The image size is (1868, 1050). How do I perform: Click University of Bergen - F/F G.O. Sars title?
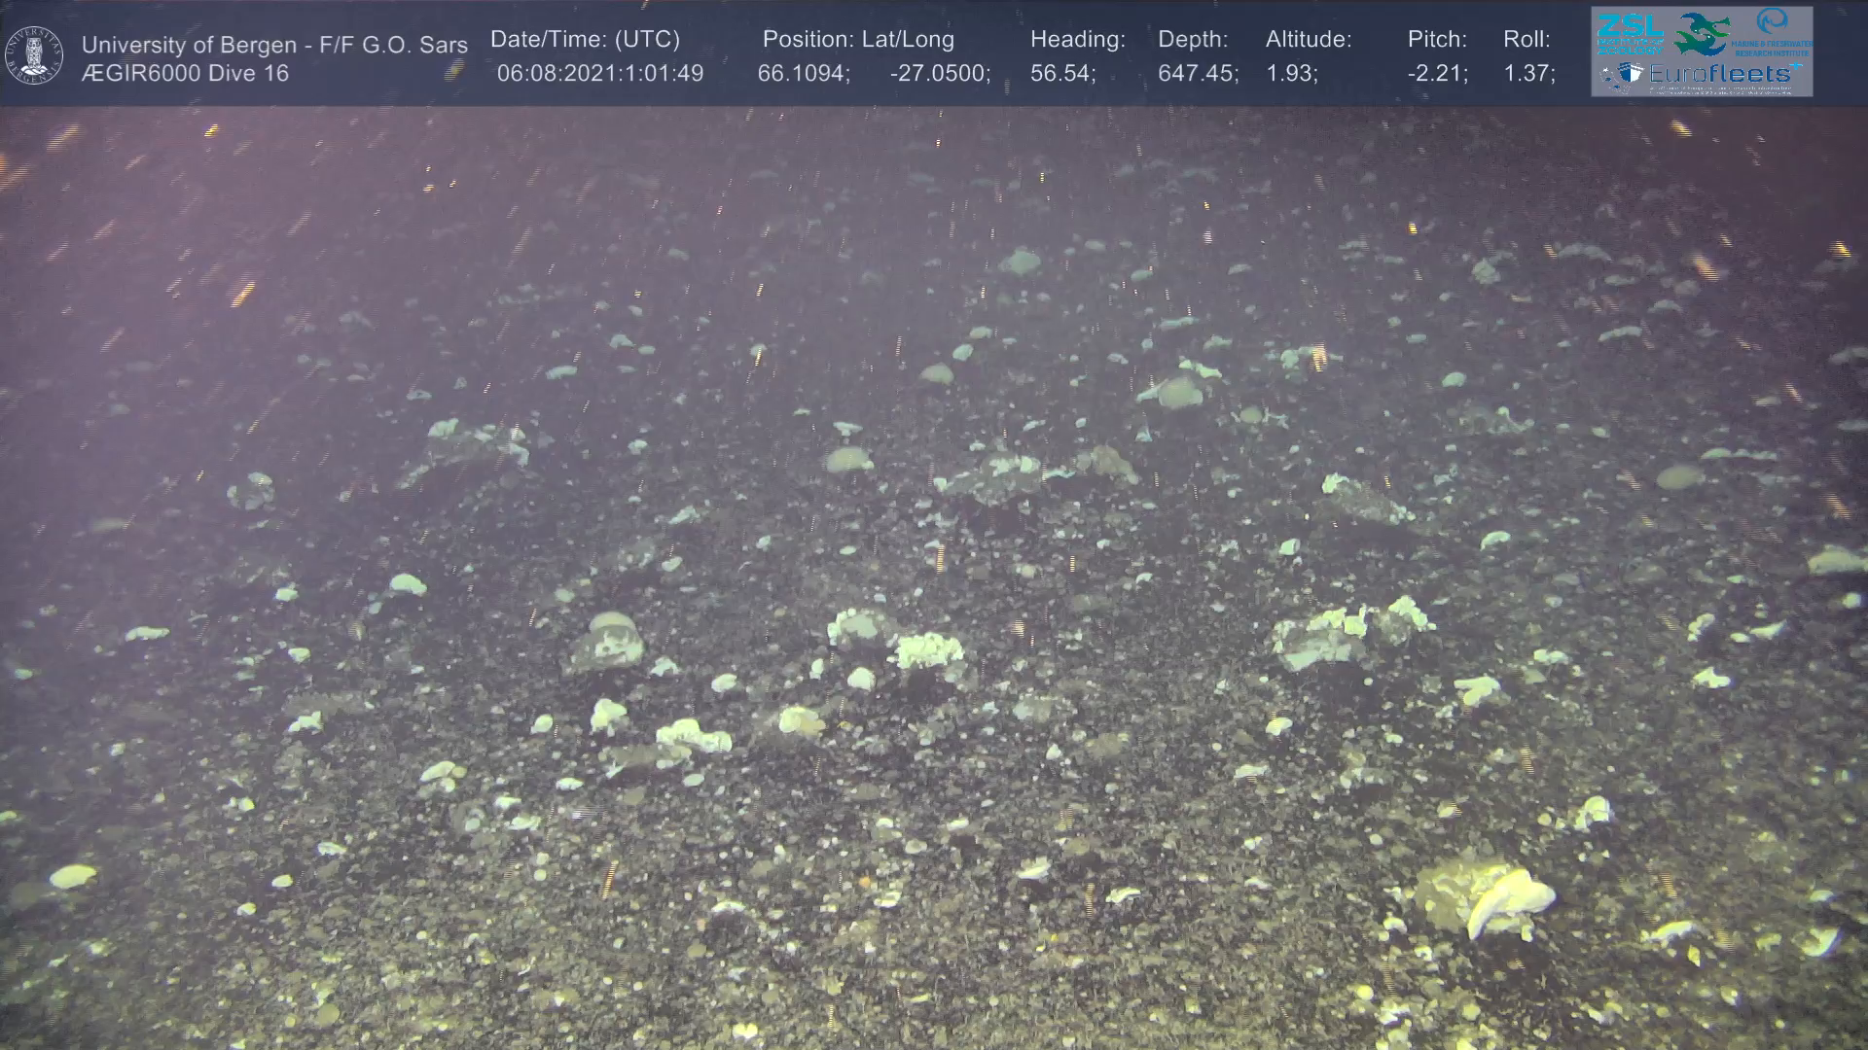click(274, 45)
